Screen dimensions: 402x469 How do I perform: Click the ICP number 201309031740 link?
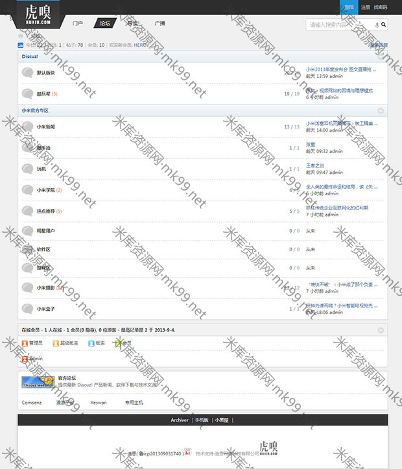(x=160, y=453)
